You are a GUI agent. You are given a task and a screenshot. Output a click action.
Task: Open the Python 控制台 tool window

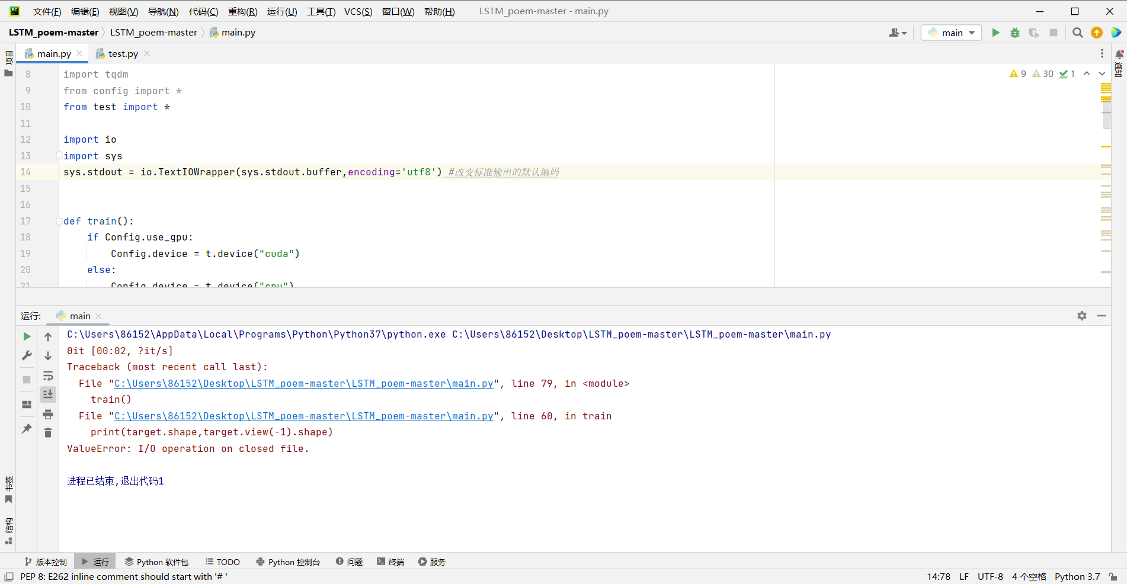pyautogui.click(x=288, y=561)
